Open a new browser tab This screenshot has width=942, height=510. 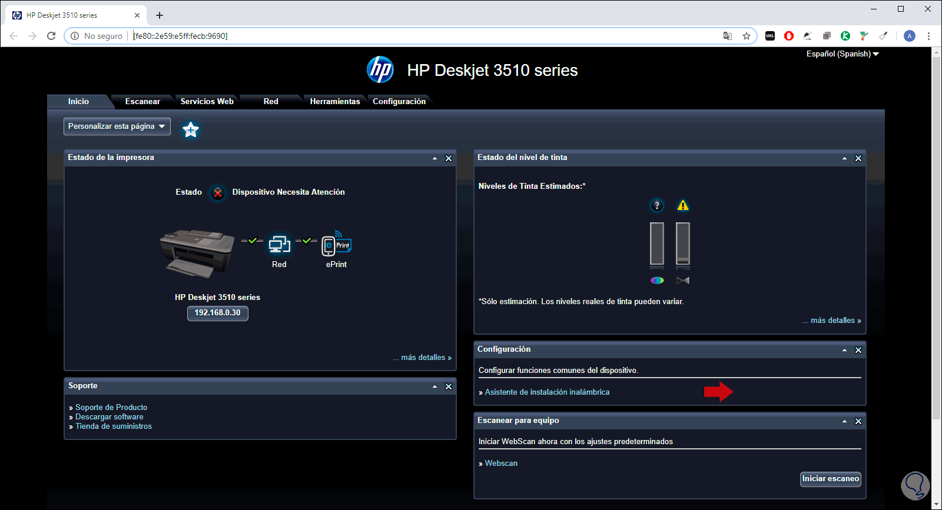coord(160,15)
